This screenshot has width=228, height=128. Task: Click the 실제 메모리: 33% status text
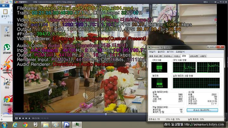pyautogui.click(x=196, y=119)
